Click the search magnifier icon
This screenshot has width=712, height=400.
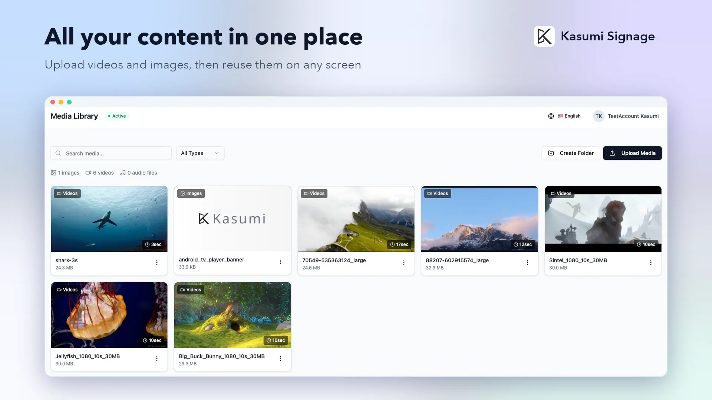(58, 153)
